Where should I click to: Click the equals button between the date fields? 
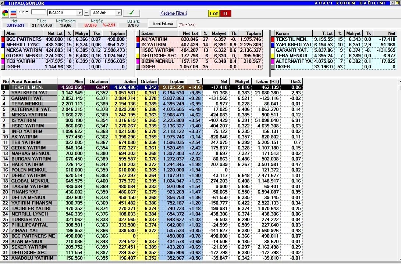pos(86,12)
